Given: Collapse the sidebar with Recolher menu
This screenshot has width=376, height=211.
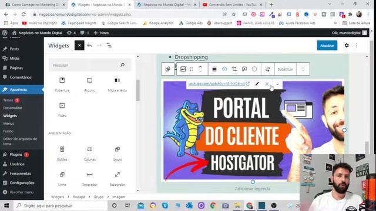Looking at the screenshot, I should [21, 192].
